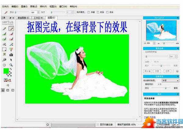Switch to the 抠图(C) tab
This screenshot has width=183, height=130.
click(51, 18)
